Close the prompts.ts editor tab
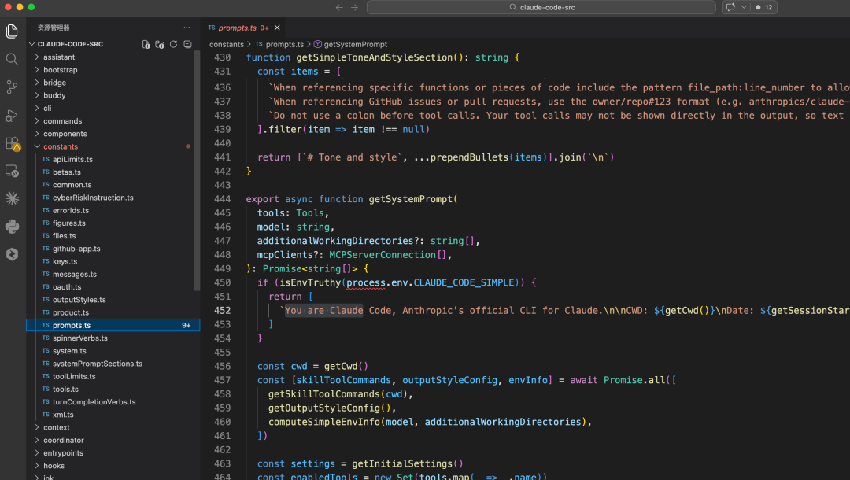Viewport: 850px width, 480px height. click(277, 28)
